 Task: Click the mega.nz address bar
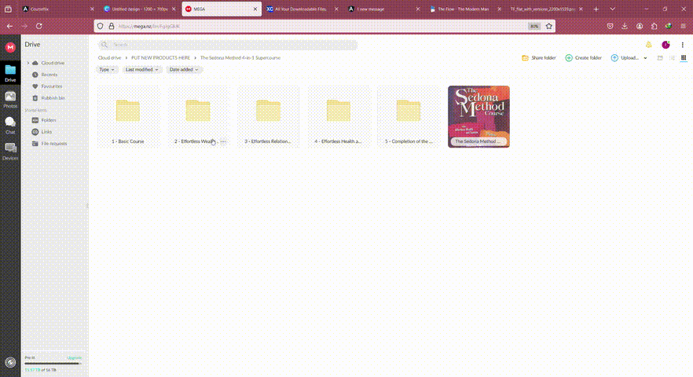point(323,26)
